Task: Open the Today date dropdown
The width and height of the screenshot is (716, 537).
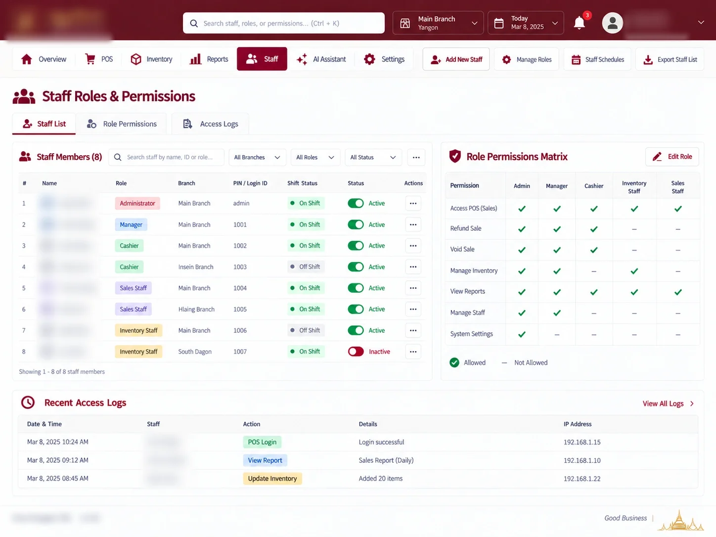Action: tap(526, 23)
